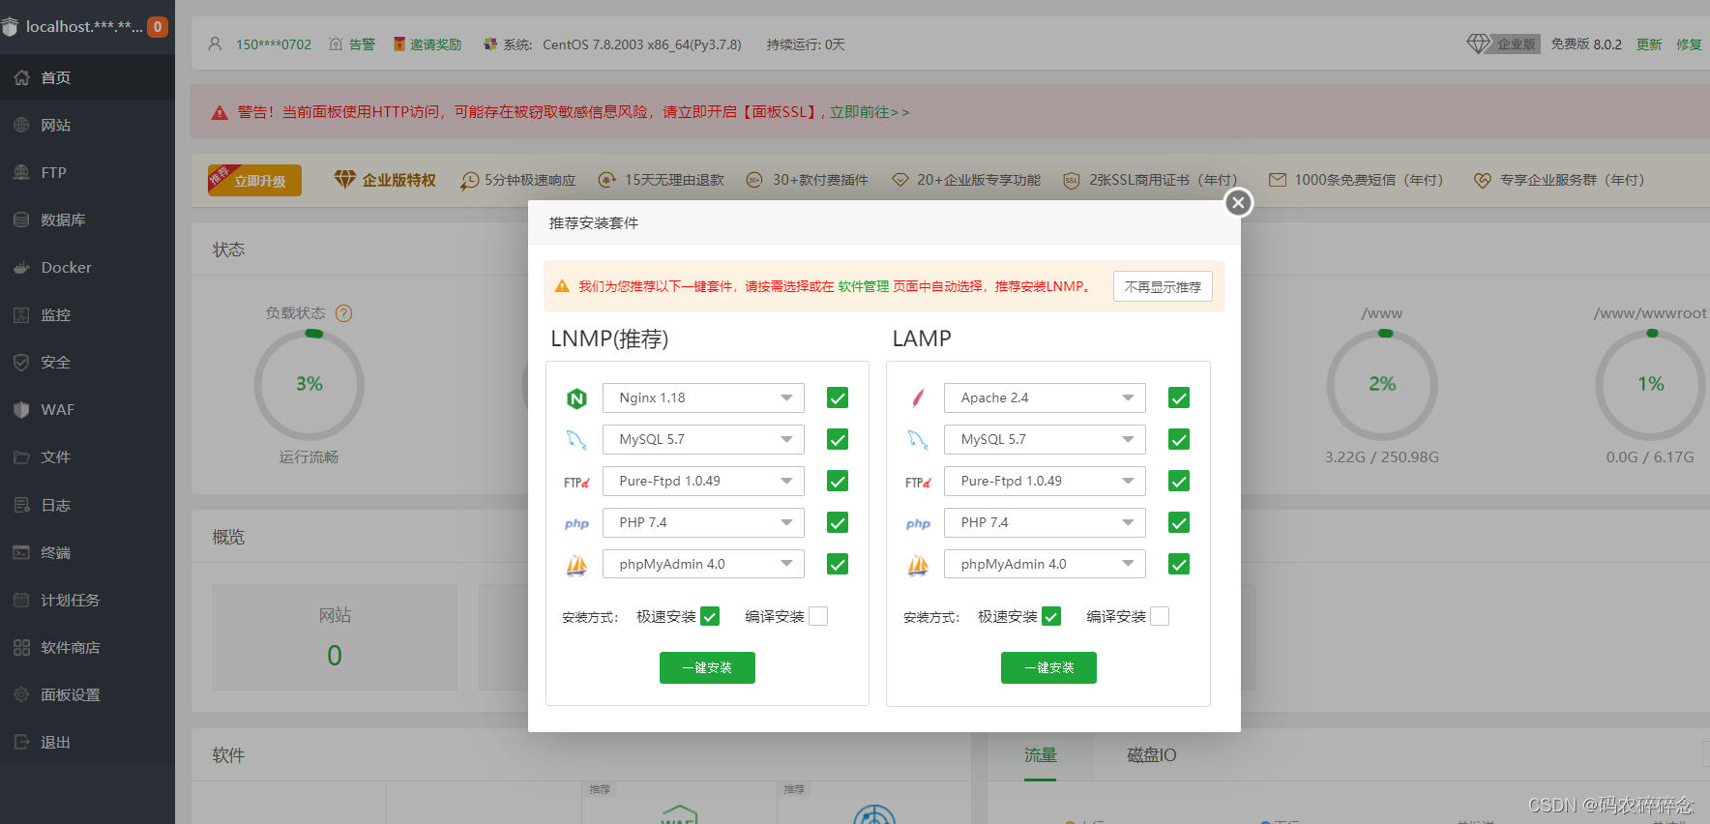
Task: Uncheck Nginx 1.18 in LNMP
Action: coord(838,397)
